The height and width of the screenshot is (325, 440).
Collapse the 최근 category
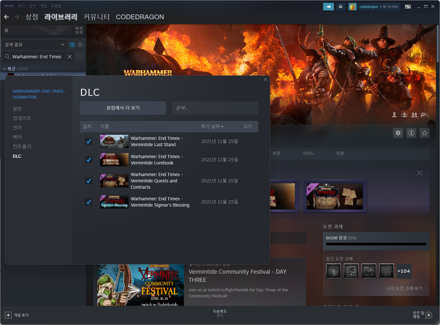pos(4,69)
